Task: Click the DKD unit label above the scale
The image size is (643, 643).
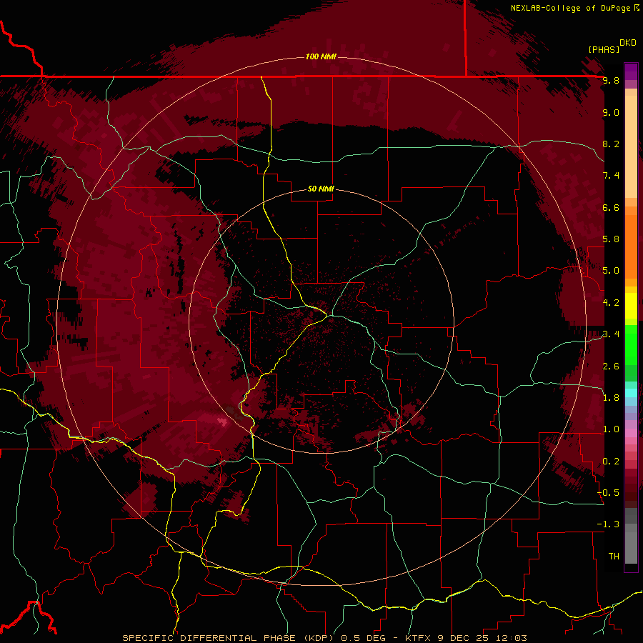Action: [628, 43]
